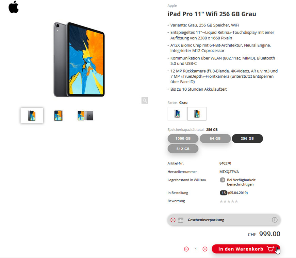The height and width of the screenshot is (258, 296).
Task: Decrease quantity with minus icon
Action: tap(186, 249)
